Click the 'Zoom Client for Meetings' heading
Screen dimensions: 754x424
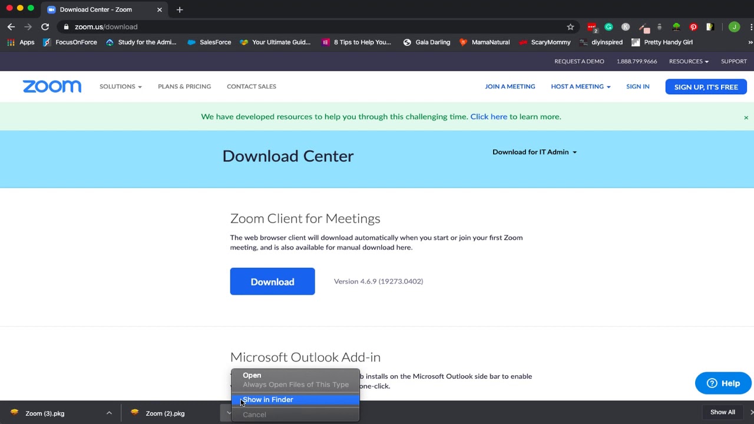305,218
